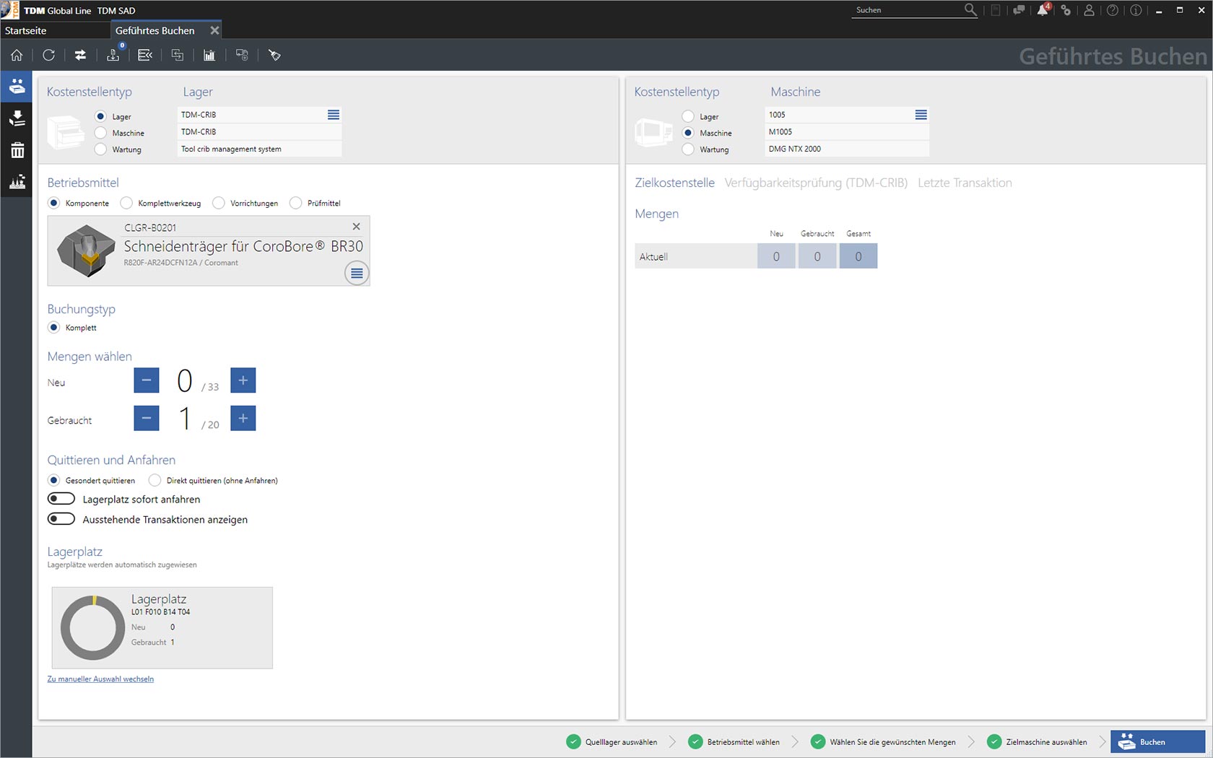This screenshot has height=758, width=1213.
Task: Select Lager radio in right Kostenstellentyp
Action: point(688,116)
